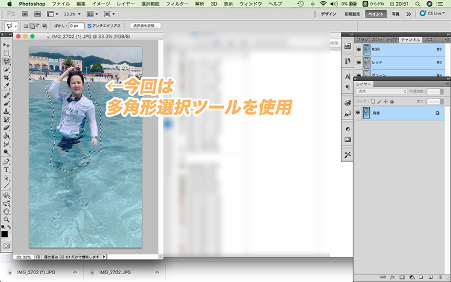Screen dimensions: 451x282
Task: Select the Polygonal Lasso tool in toolbox
Action: pos(7,61)
